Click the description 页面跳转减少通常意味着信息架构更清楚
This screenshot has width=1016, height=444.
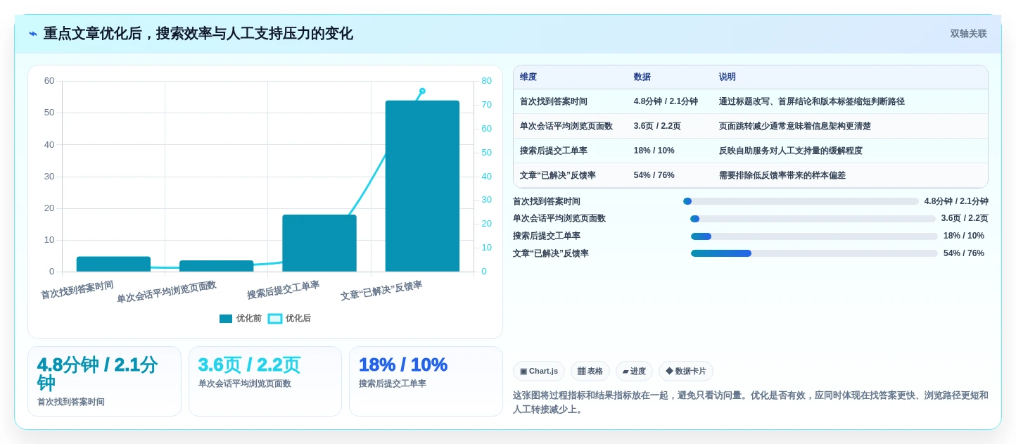click(795, 126)
